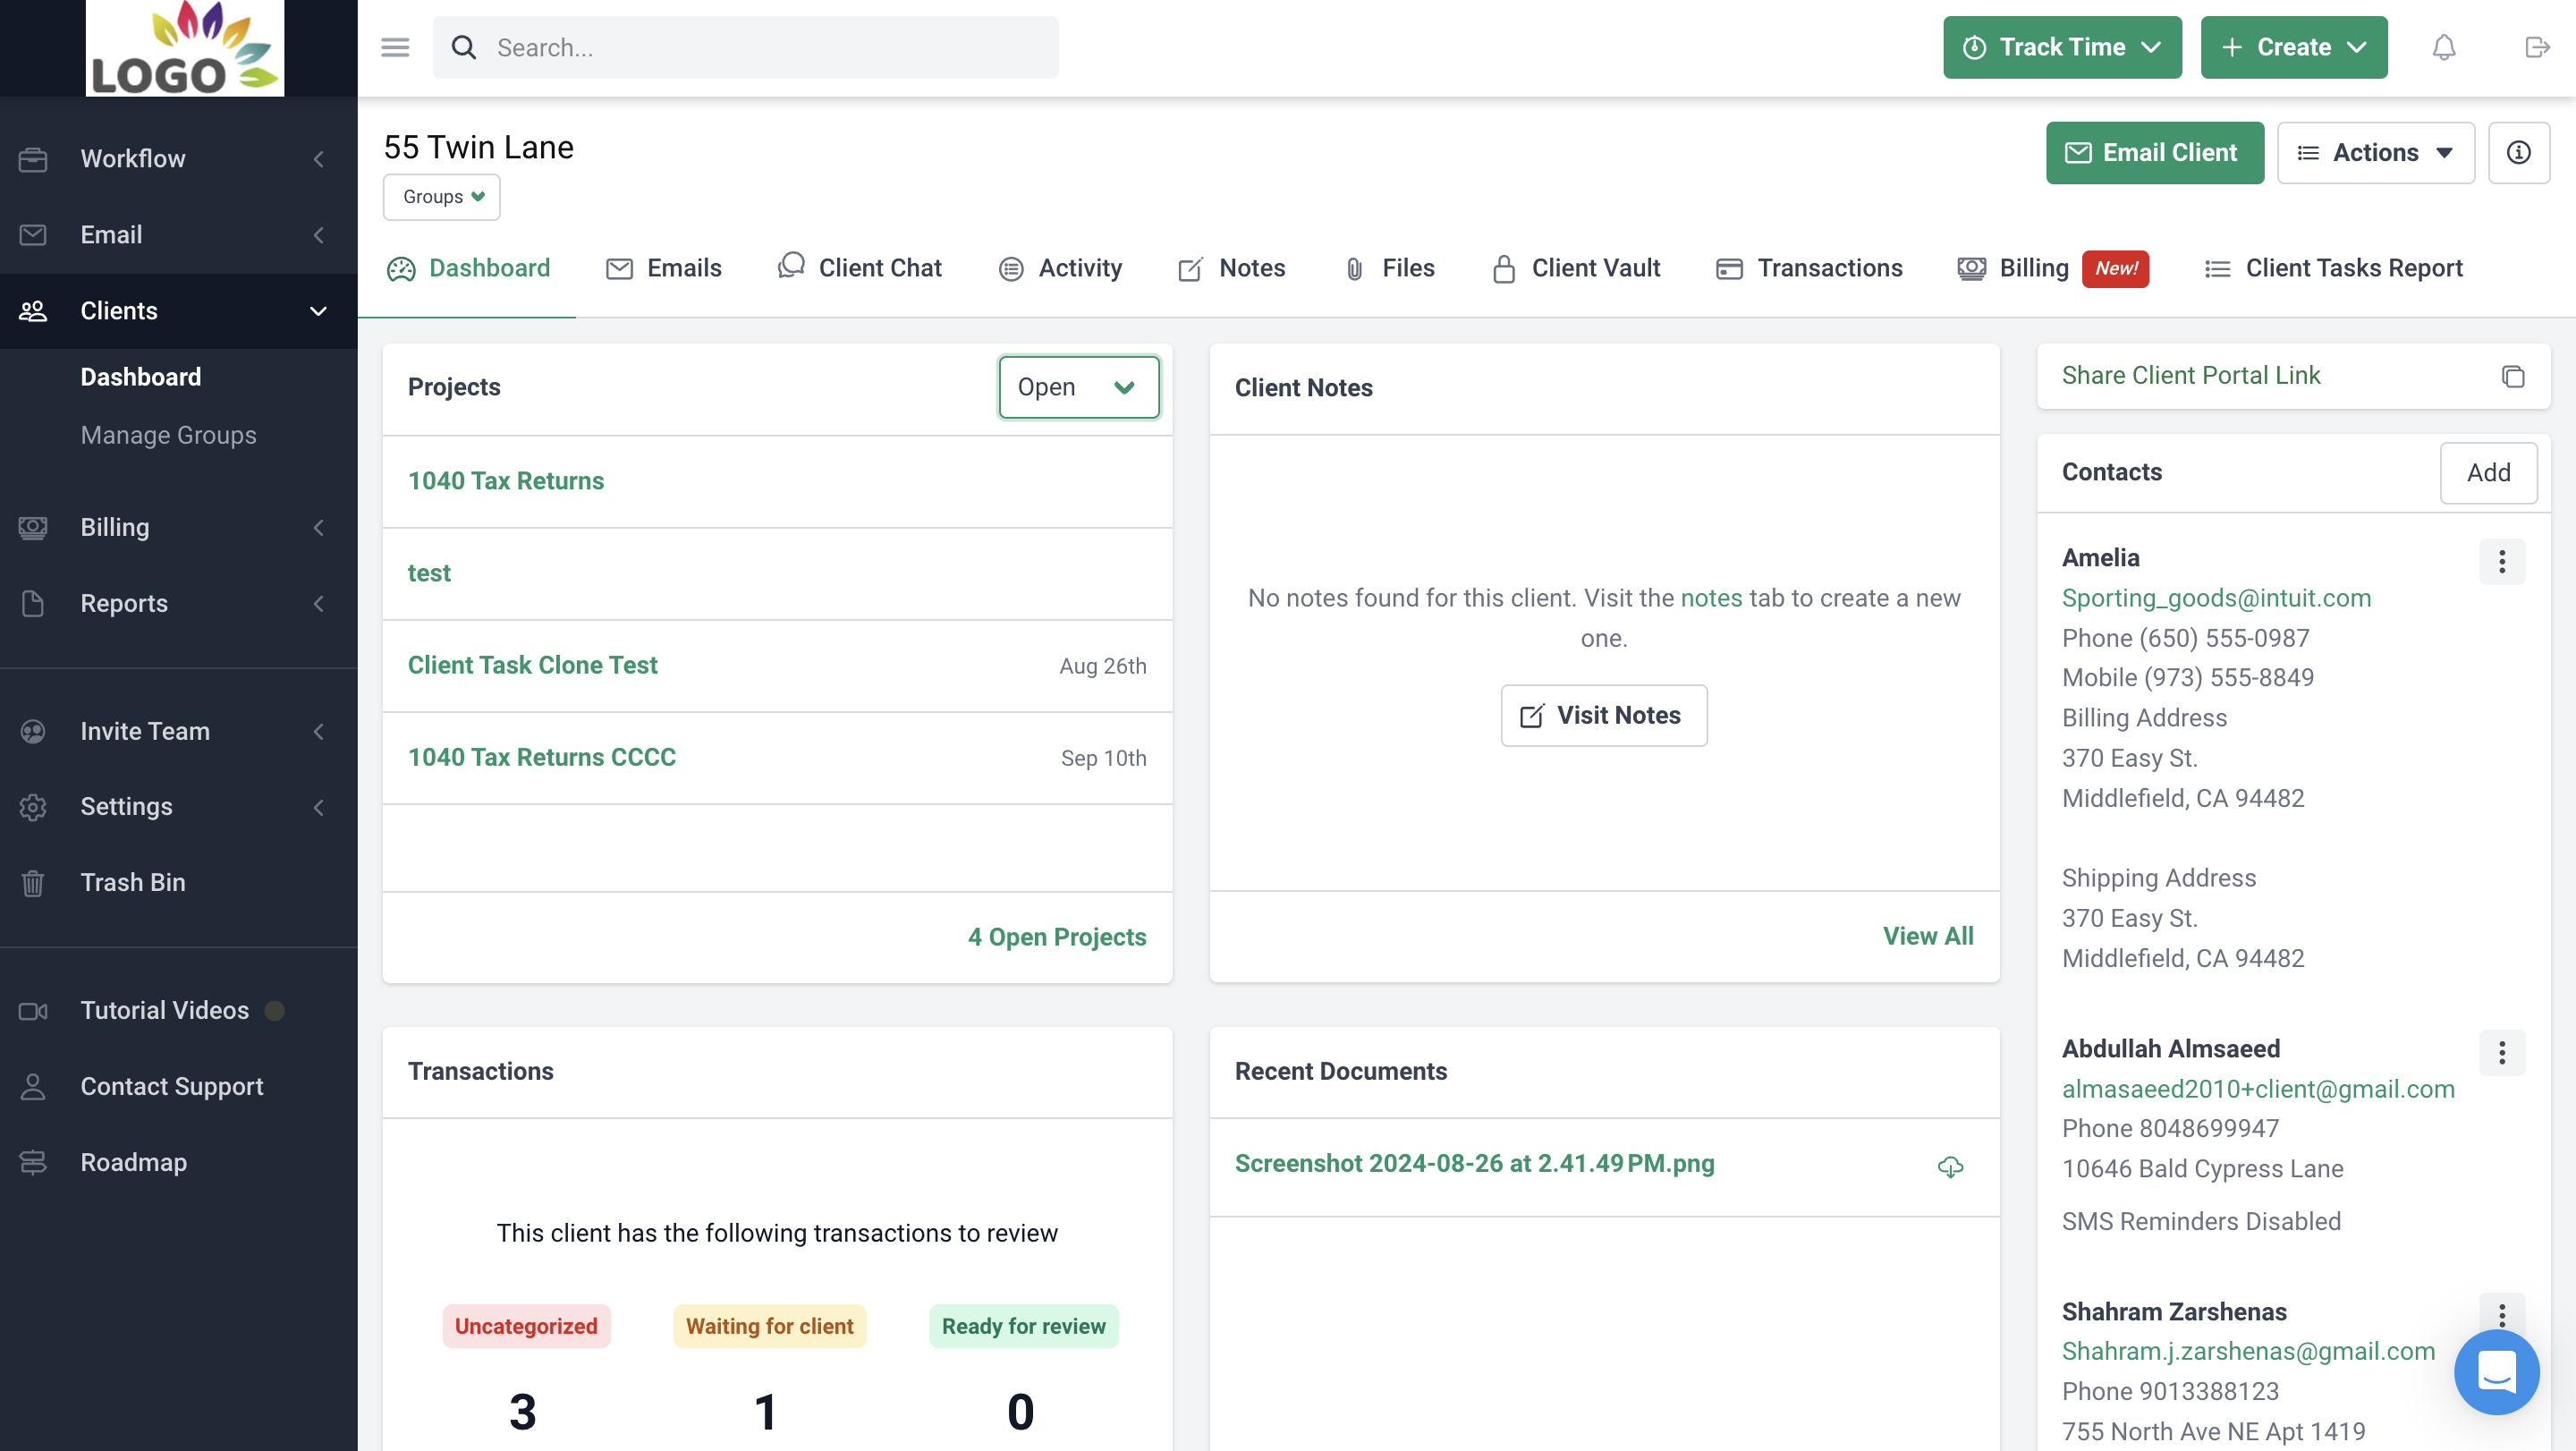Open Shahram Zarshenas contact options menu
The image size is (2576, 1451).
click(2502, 1313)
